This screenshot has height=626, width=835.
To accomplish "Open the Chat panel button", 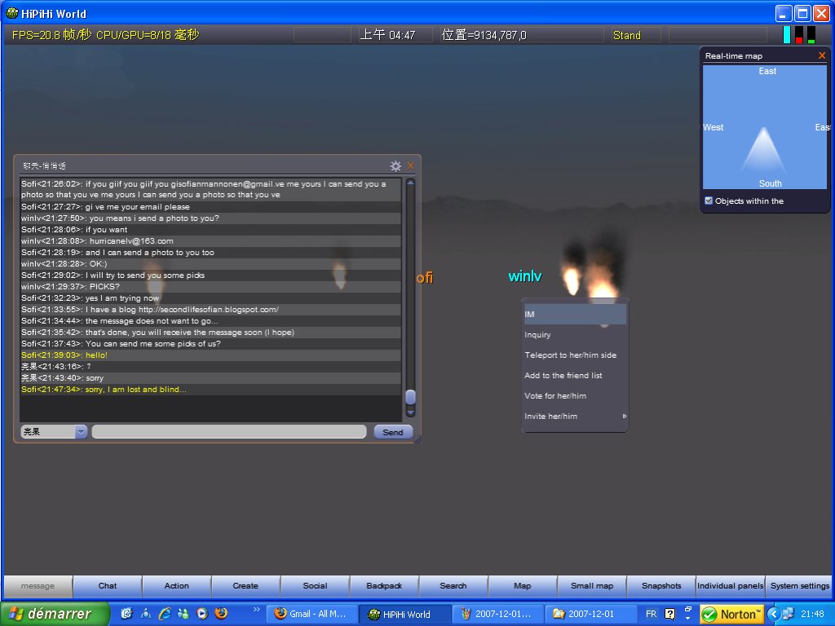I will [x=108, y=586].
